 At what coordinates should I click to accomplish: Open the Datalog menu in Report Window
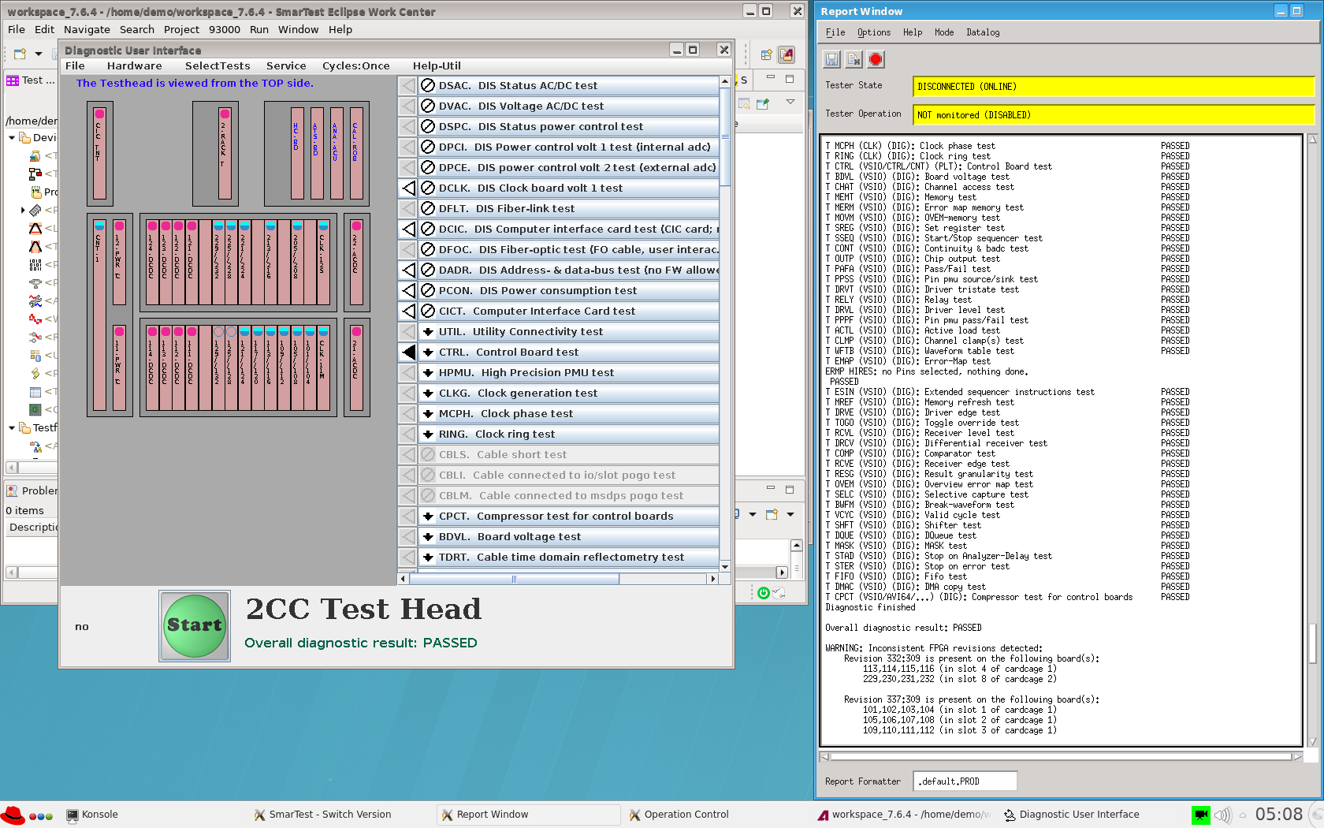tap(983, 32)
